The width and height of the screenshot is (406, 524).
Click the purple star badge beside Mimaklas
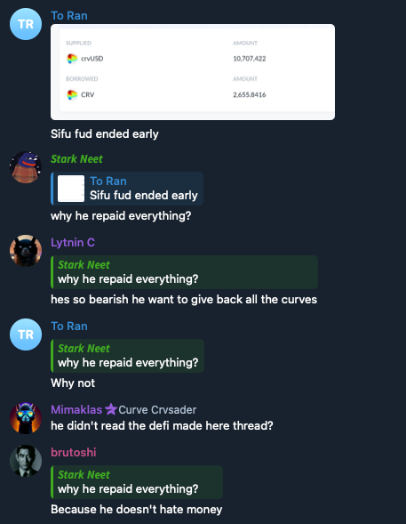coord(111,409)
